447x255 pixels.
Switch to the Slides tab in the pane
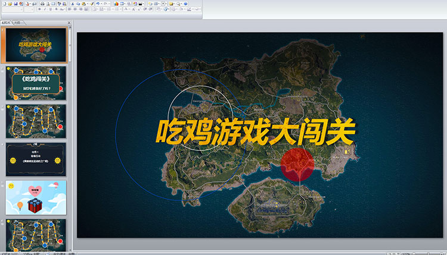(x=6, y=23)
